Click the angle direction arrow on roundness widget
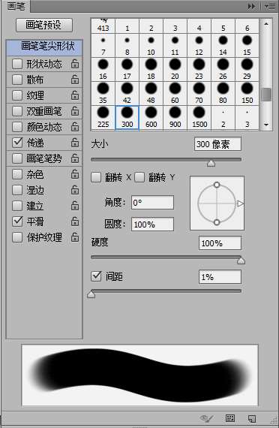This screenshot has height=428, width=279. [240, 203]
